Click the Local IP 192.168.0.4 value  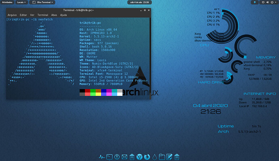tap(259, 106)
